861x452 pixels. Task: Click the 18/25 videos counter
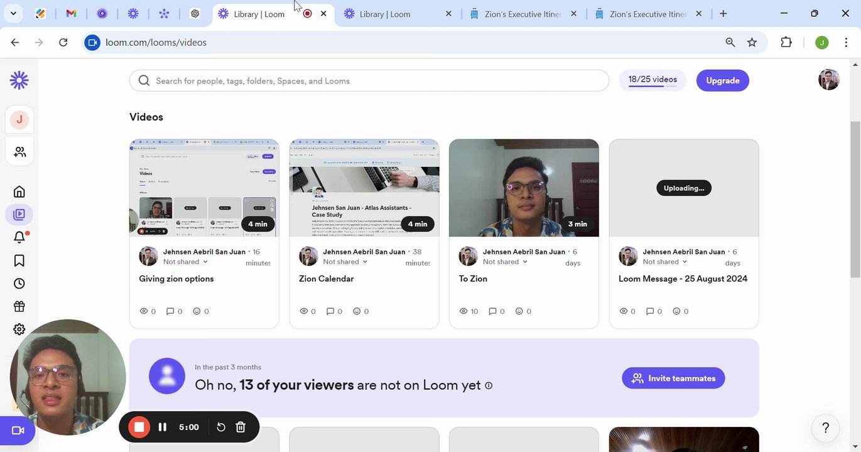[x=653, y=80]
